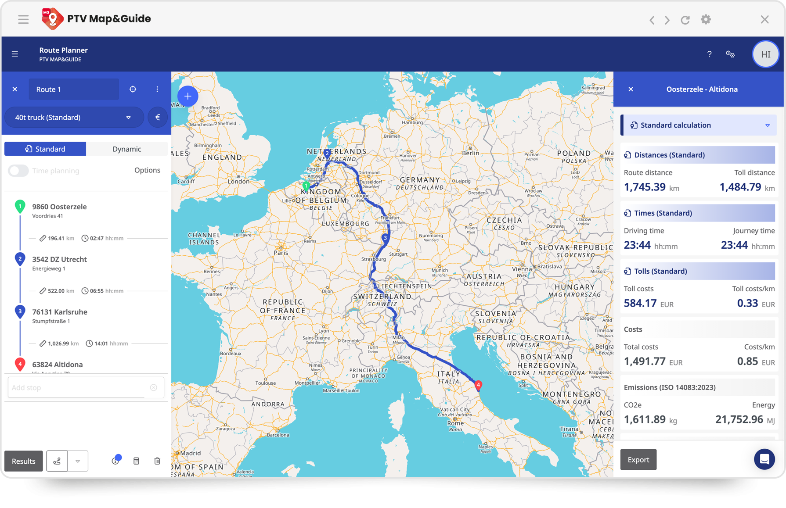Viewport: 786px width, 508px height.
Task: Go back with the left arrow
Action: click(652, 20)
